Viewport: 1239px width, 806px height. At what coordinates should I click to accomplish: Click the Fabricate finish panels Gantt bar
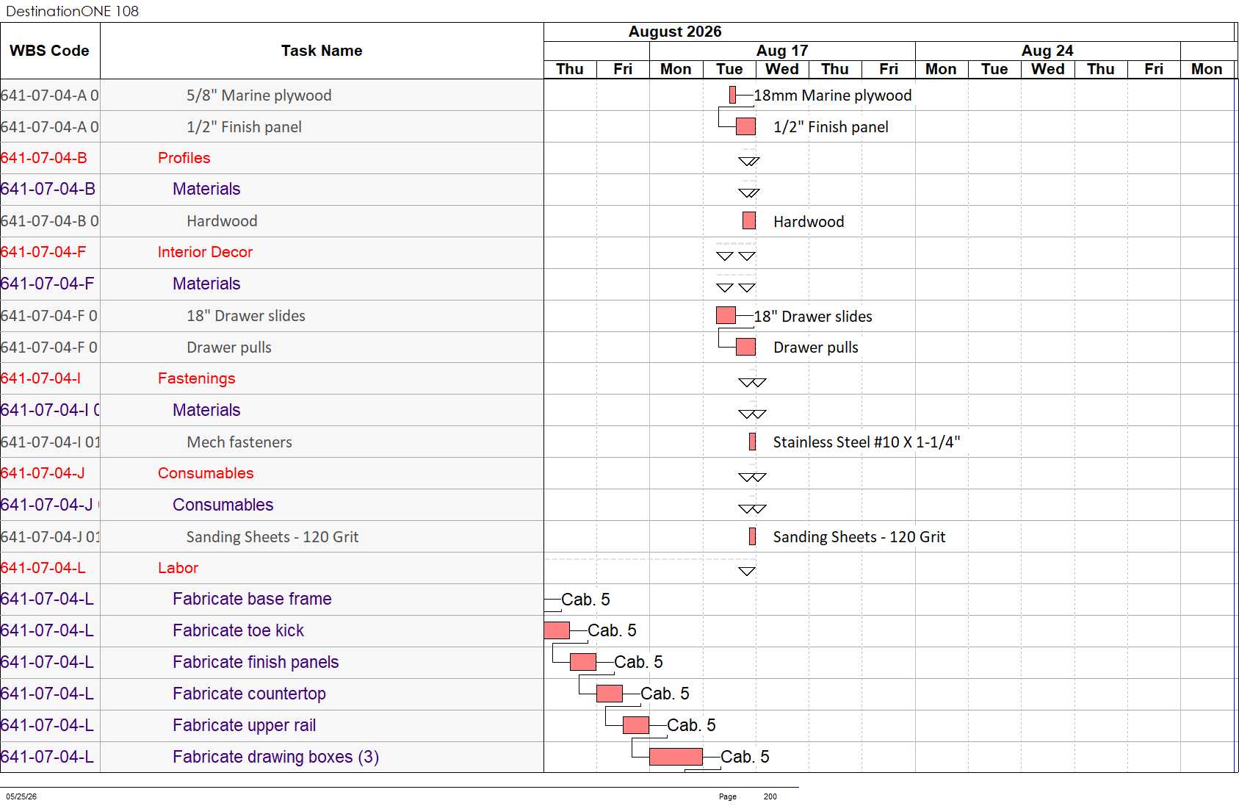pyautogui.click(x=583, y=662)
